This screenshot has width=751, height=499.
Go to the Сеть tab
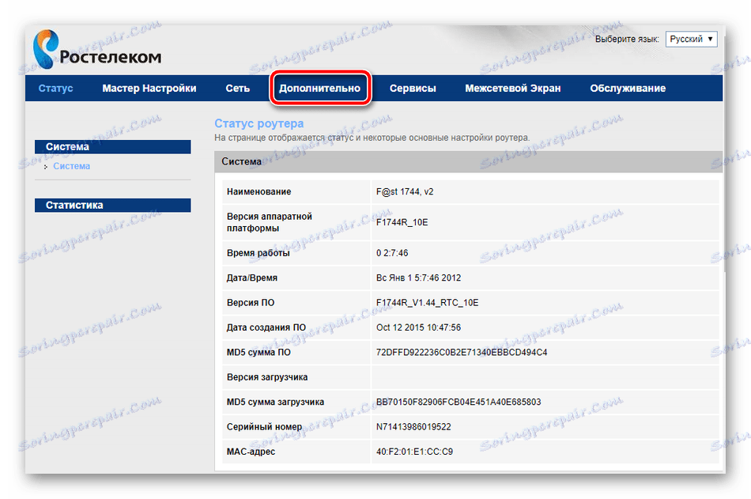(x=238, y=89)
